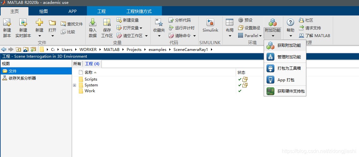359x157 pixels.
Task: Click 设置路径 (Set Path)
Action: pos(249,28)
